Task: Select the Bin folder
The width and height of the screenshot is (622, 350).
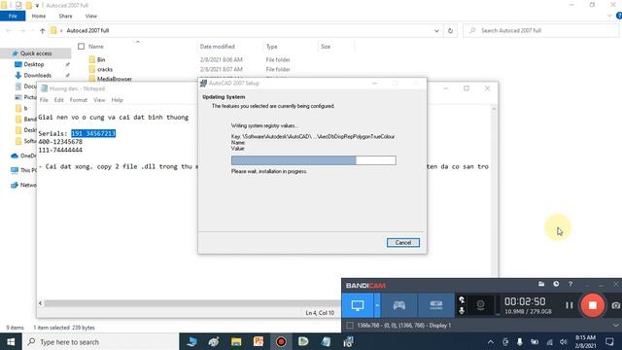Action: pyautogui.click(x=101, y=59)
